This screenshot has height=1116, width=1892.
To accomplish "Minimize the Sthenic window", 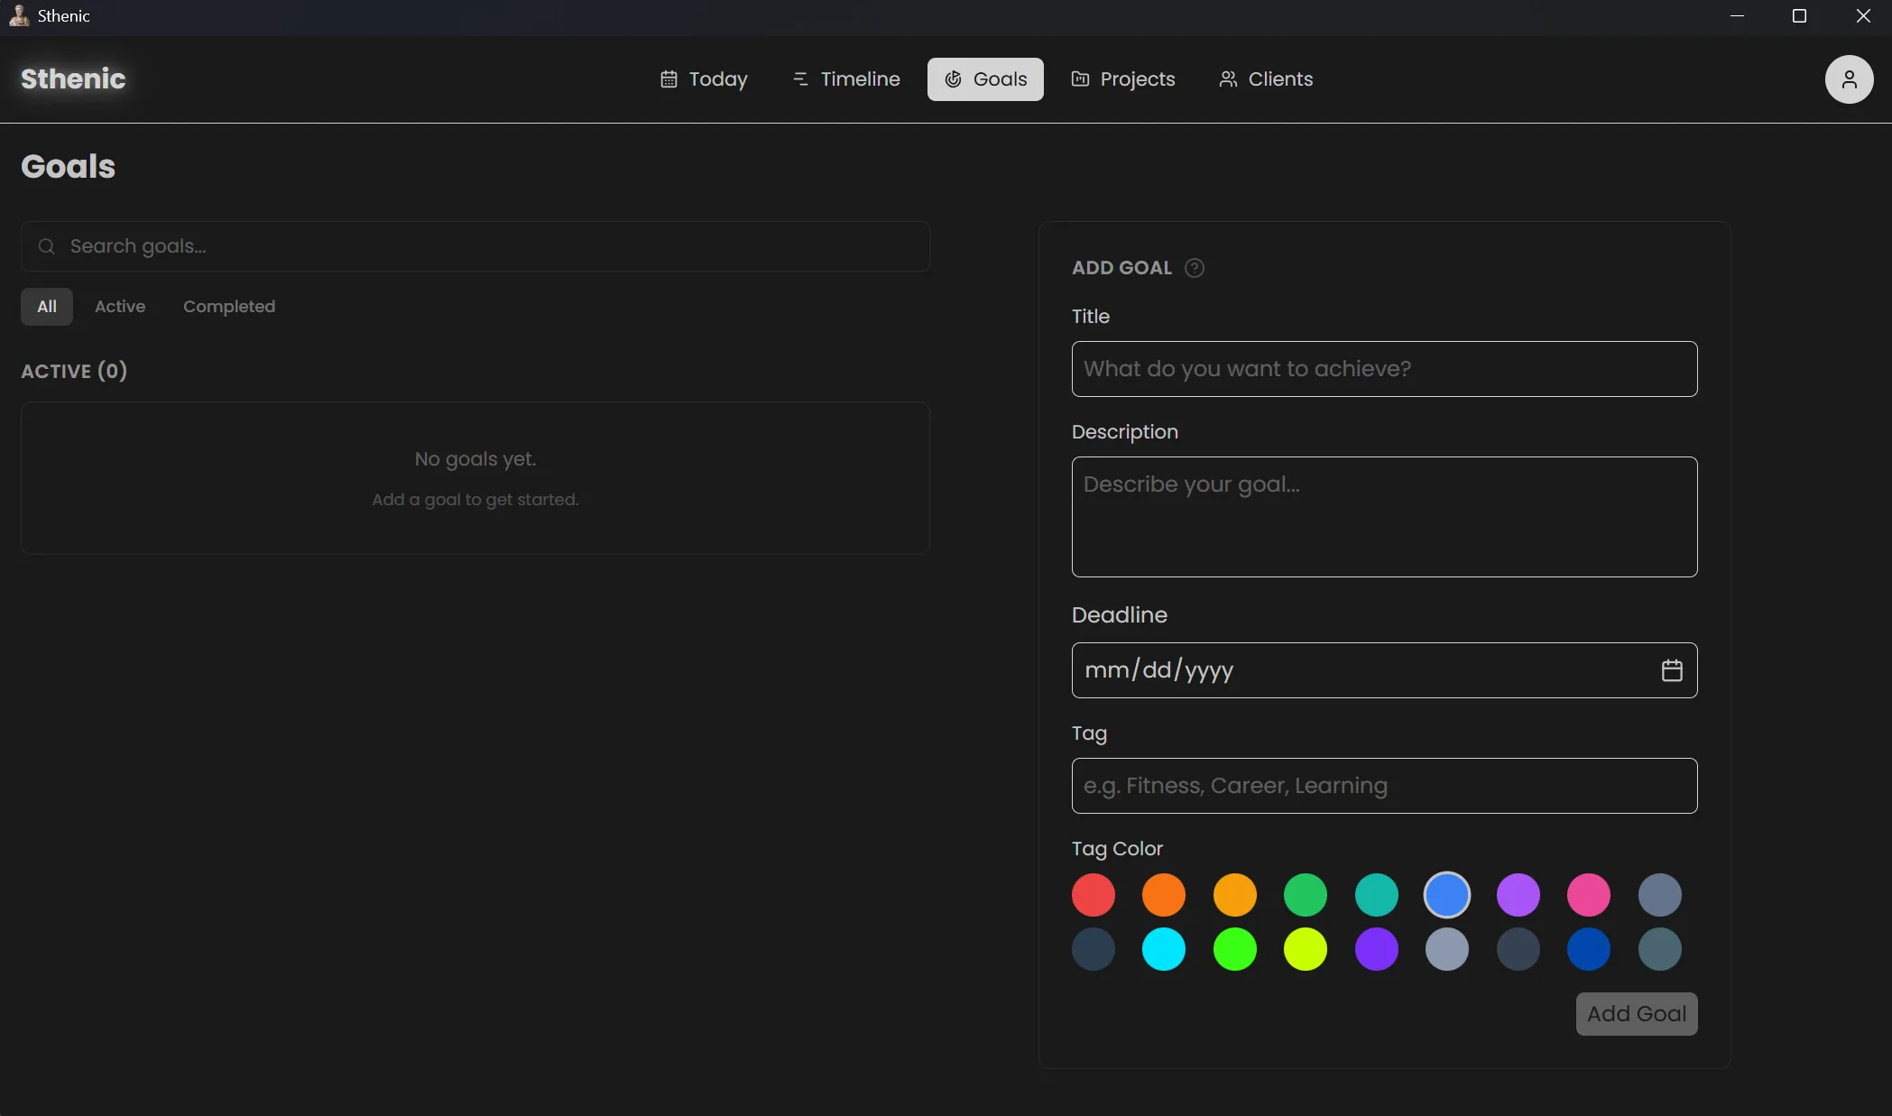I will click(1737, 16).
